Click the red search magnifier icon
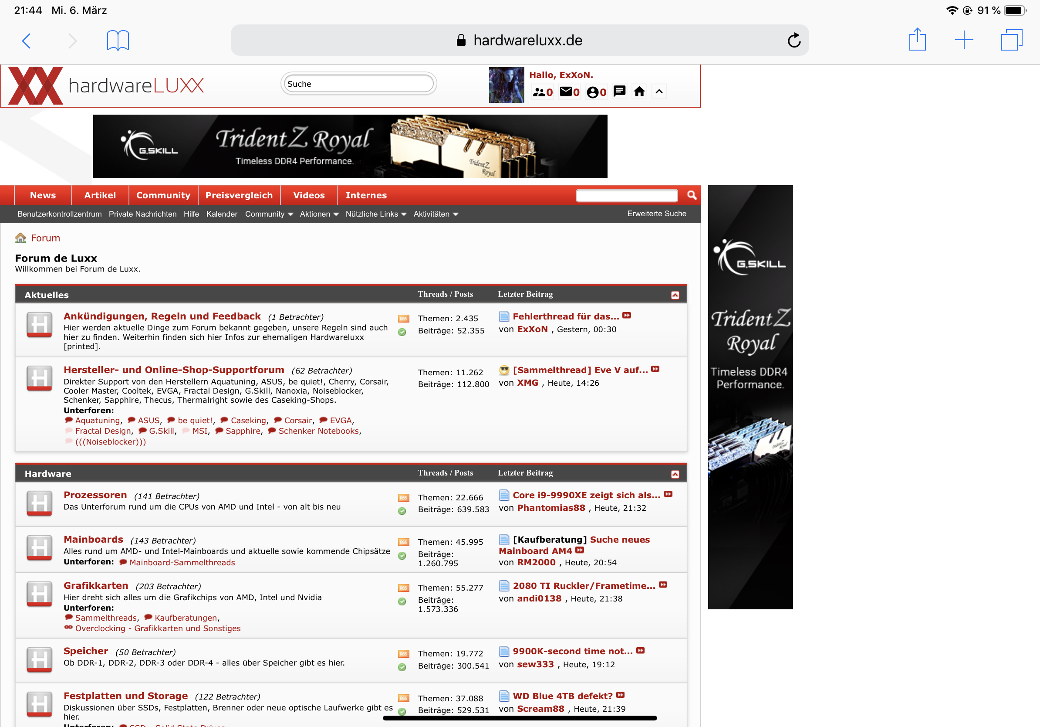 691,195
